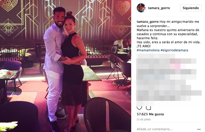Image resolution: width=205 pixels, height=132 pixels.
Task: Click the empty dark chair in the foreground
Action: [107, 115]
